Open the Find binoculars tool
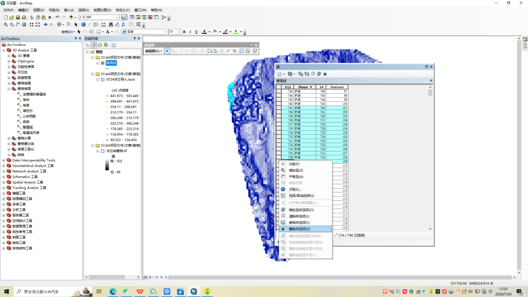 tap(111, 24)
